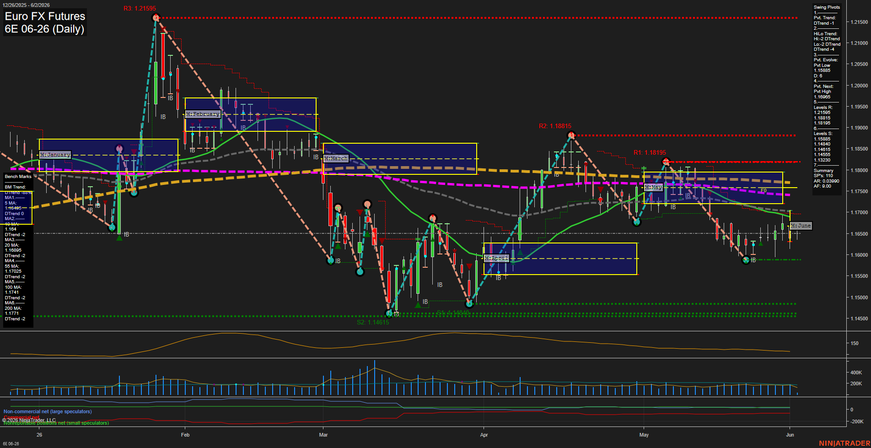Click the 200 MA: benchmark entry

click(13, 308)
